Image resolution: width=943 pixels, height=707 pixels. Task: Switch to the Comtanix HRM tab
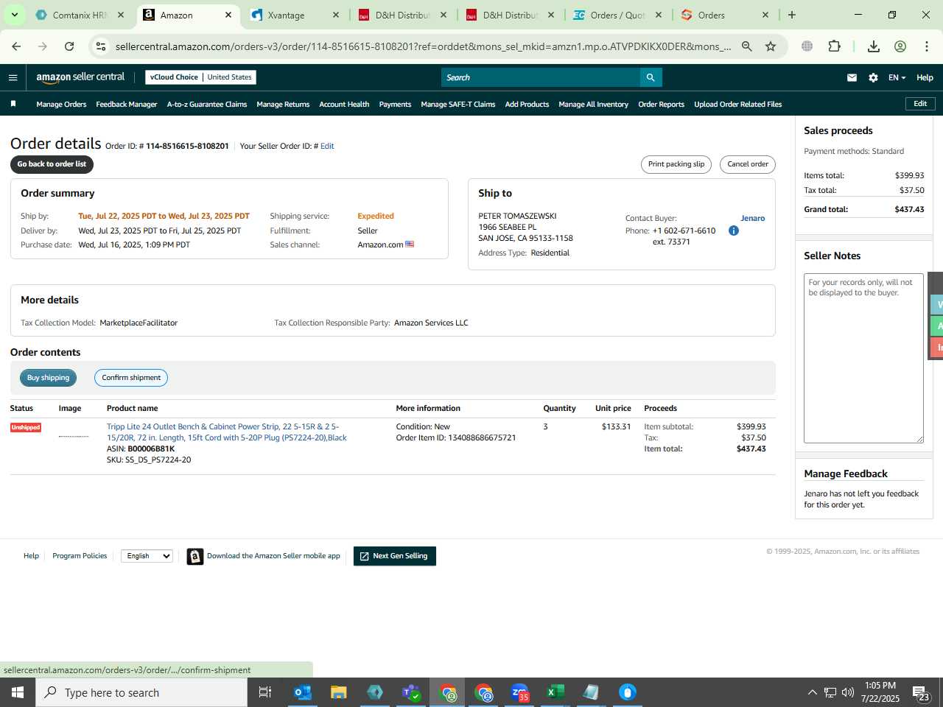click(81, 15)
